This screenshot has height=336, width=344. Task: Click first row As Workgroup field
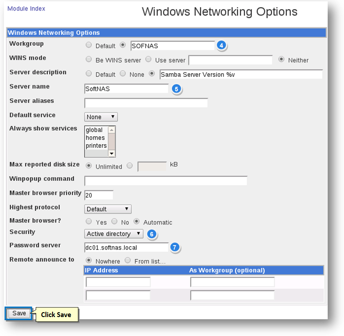[232, 282]
